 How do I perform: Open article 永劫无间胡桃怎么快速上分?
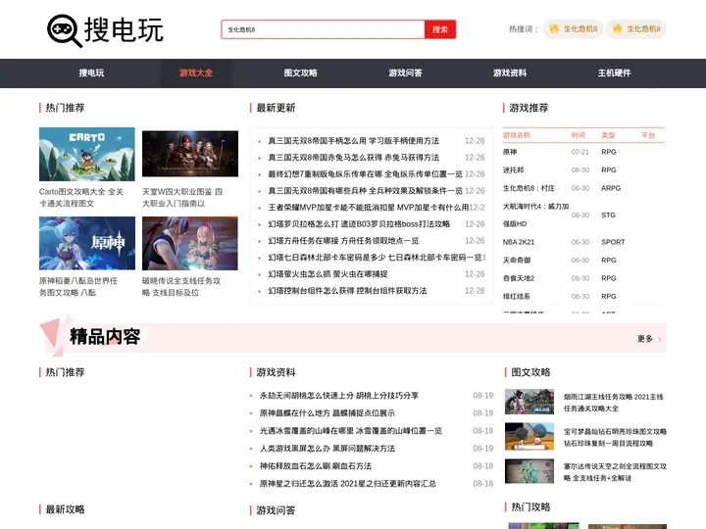tap(339, 396)
